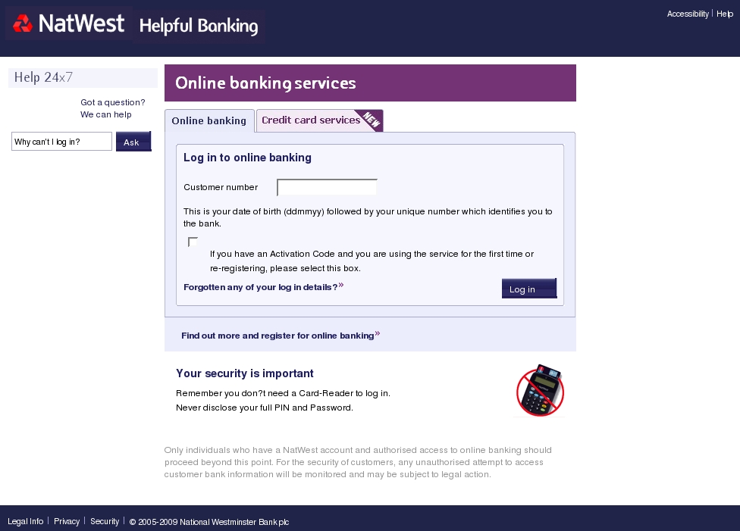The height and width of the screenshot is (531, 740).
Task: Click the Helpful Banking banner image
Action: click(x=199, y=26)
